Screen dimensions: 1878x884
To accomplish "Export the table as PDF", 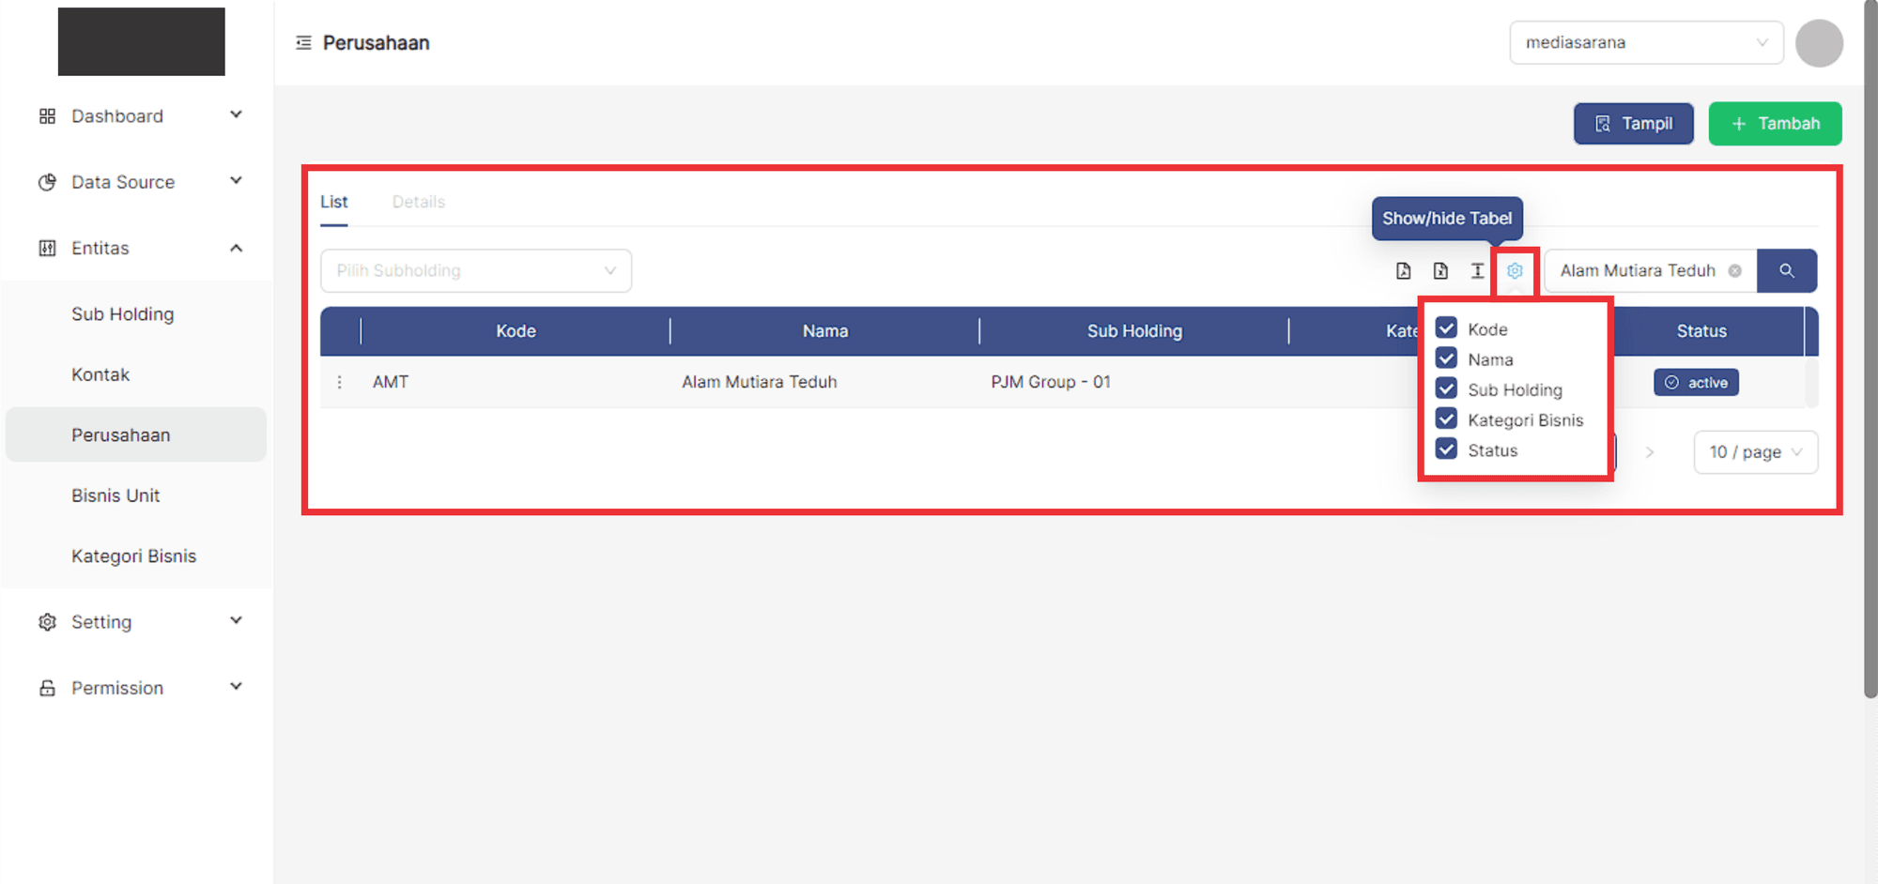I will click(1403, 271).
